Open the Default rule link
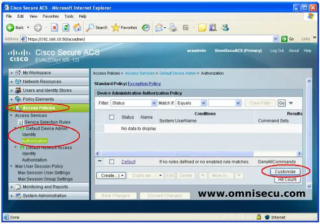The image size is (320, 224). (128, 161)
